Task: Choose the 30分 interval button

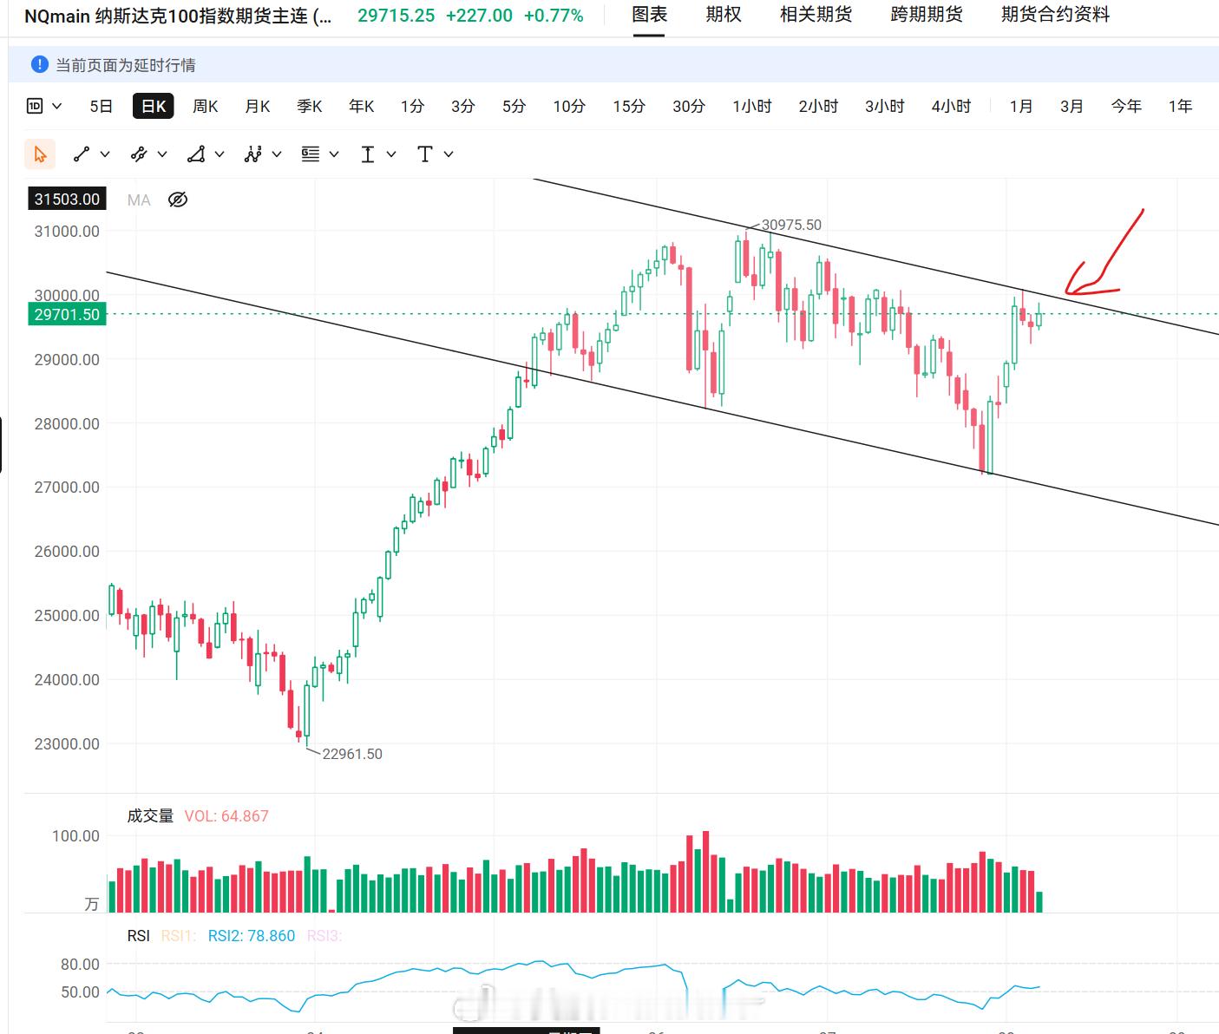Action: pyautogui.click(x=689, y=106)
